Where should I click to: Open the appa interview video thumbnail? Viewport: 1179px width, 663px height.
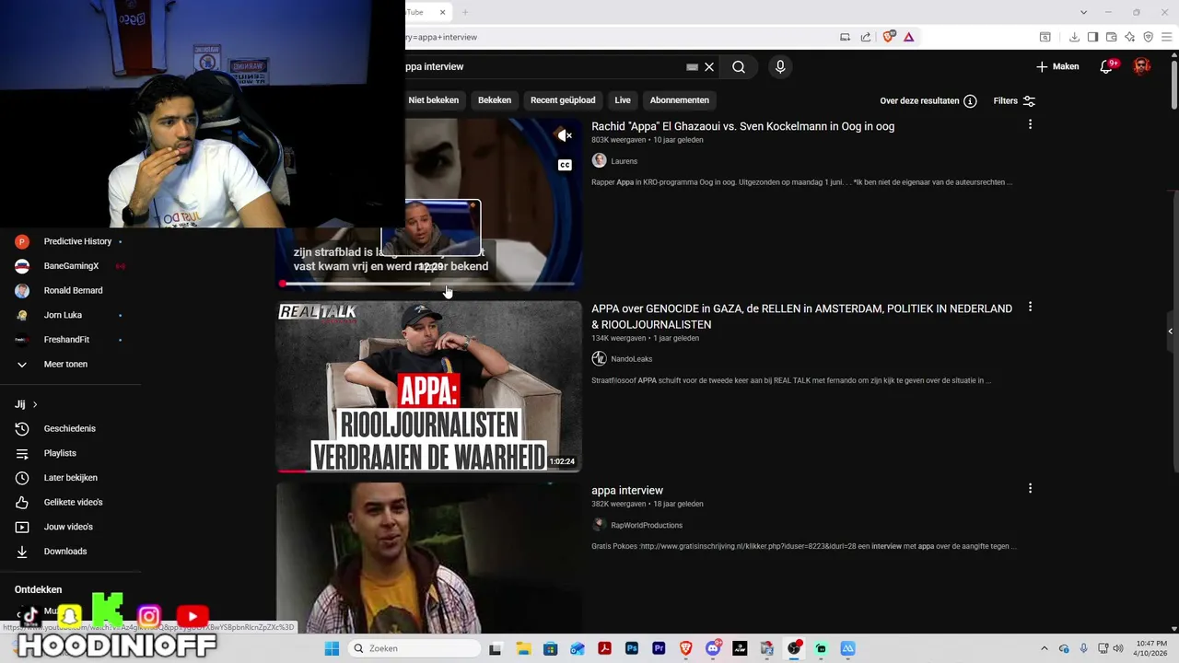coord(428,558)
